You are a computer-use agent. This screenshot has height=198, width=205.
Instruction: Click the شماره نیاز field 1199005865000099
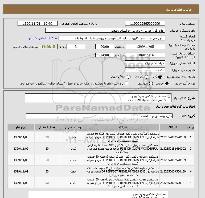[145, 23]
